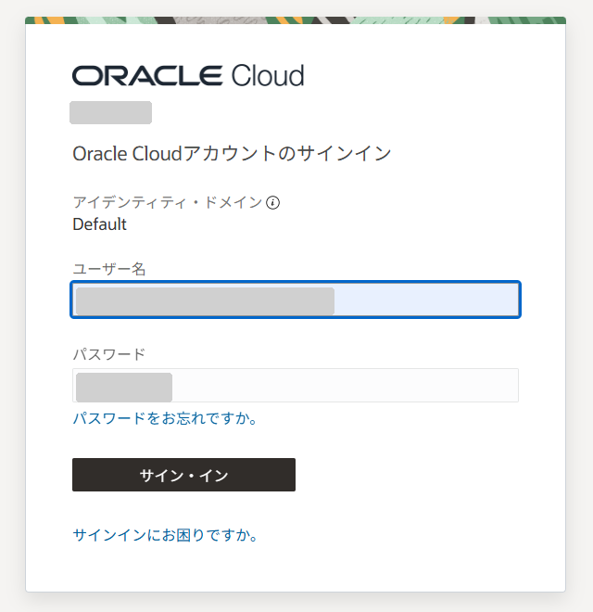Focus the ユーザー名 username field

(296, 300)
